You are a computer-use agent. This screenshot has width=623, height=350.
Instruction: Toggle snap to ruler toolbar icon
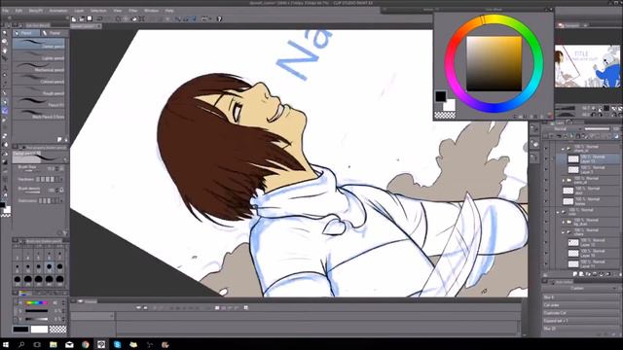pyautogui.click(x=178, y=18)
